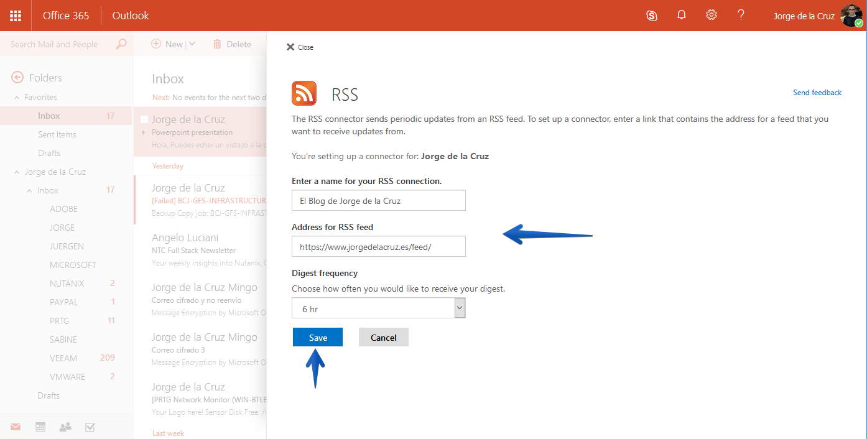Collapse the Favorites folder group
This screenshot has height=439, width=867.
(x=17, y=98)
